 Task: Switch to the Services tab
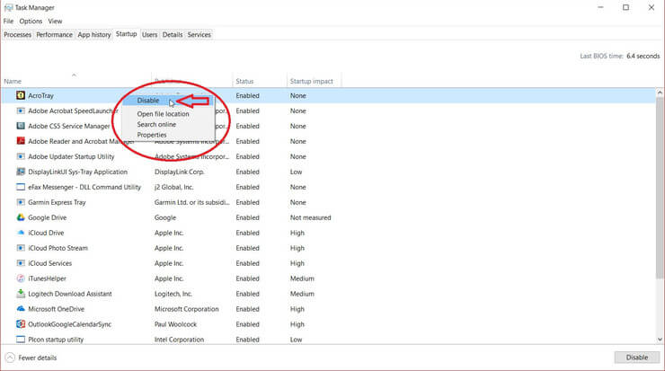199,35
